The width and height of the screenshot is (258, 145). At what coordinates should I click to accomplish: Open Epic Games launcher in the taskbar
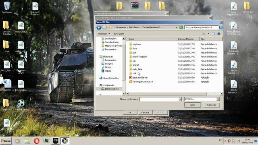coord(56,141)
